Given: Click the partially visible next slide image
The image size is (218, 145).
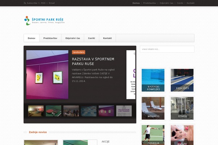Looking at the screenshot, I should 131,75.
